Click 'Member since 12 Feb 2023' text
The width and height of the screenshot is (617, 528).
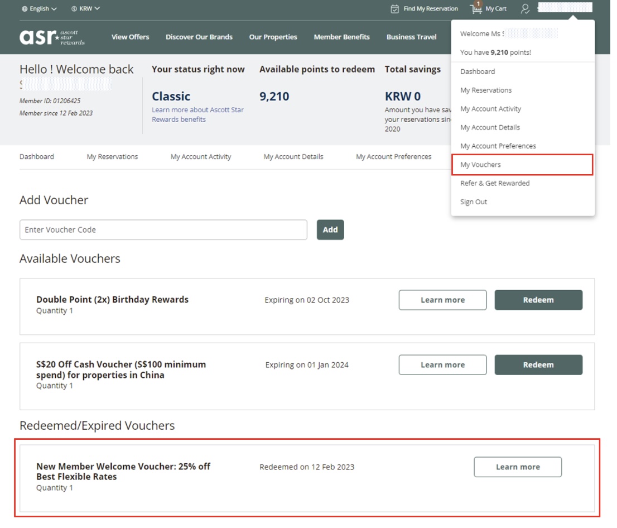click(x=56, y=113)
